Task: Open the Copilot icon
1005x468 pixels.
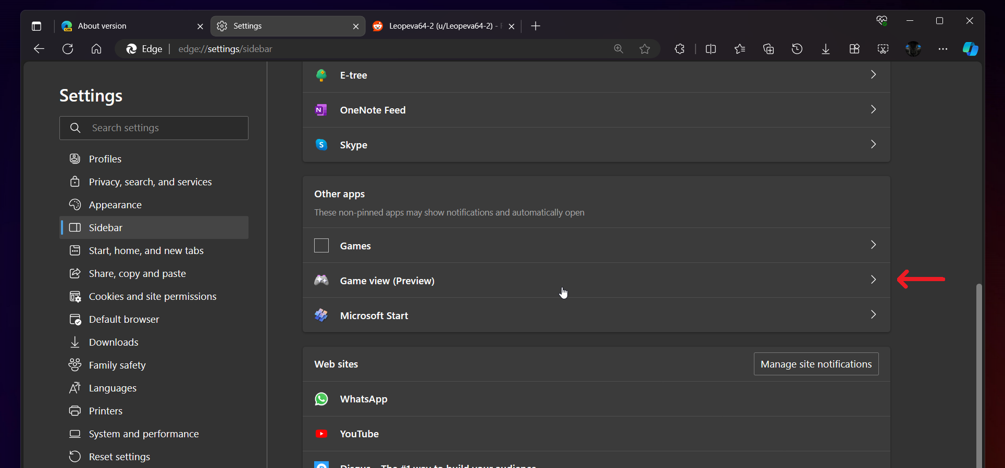Action: (x=970, y=49)
